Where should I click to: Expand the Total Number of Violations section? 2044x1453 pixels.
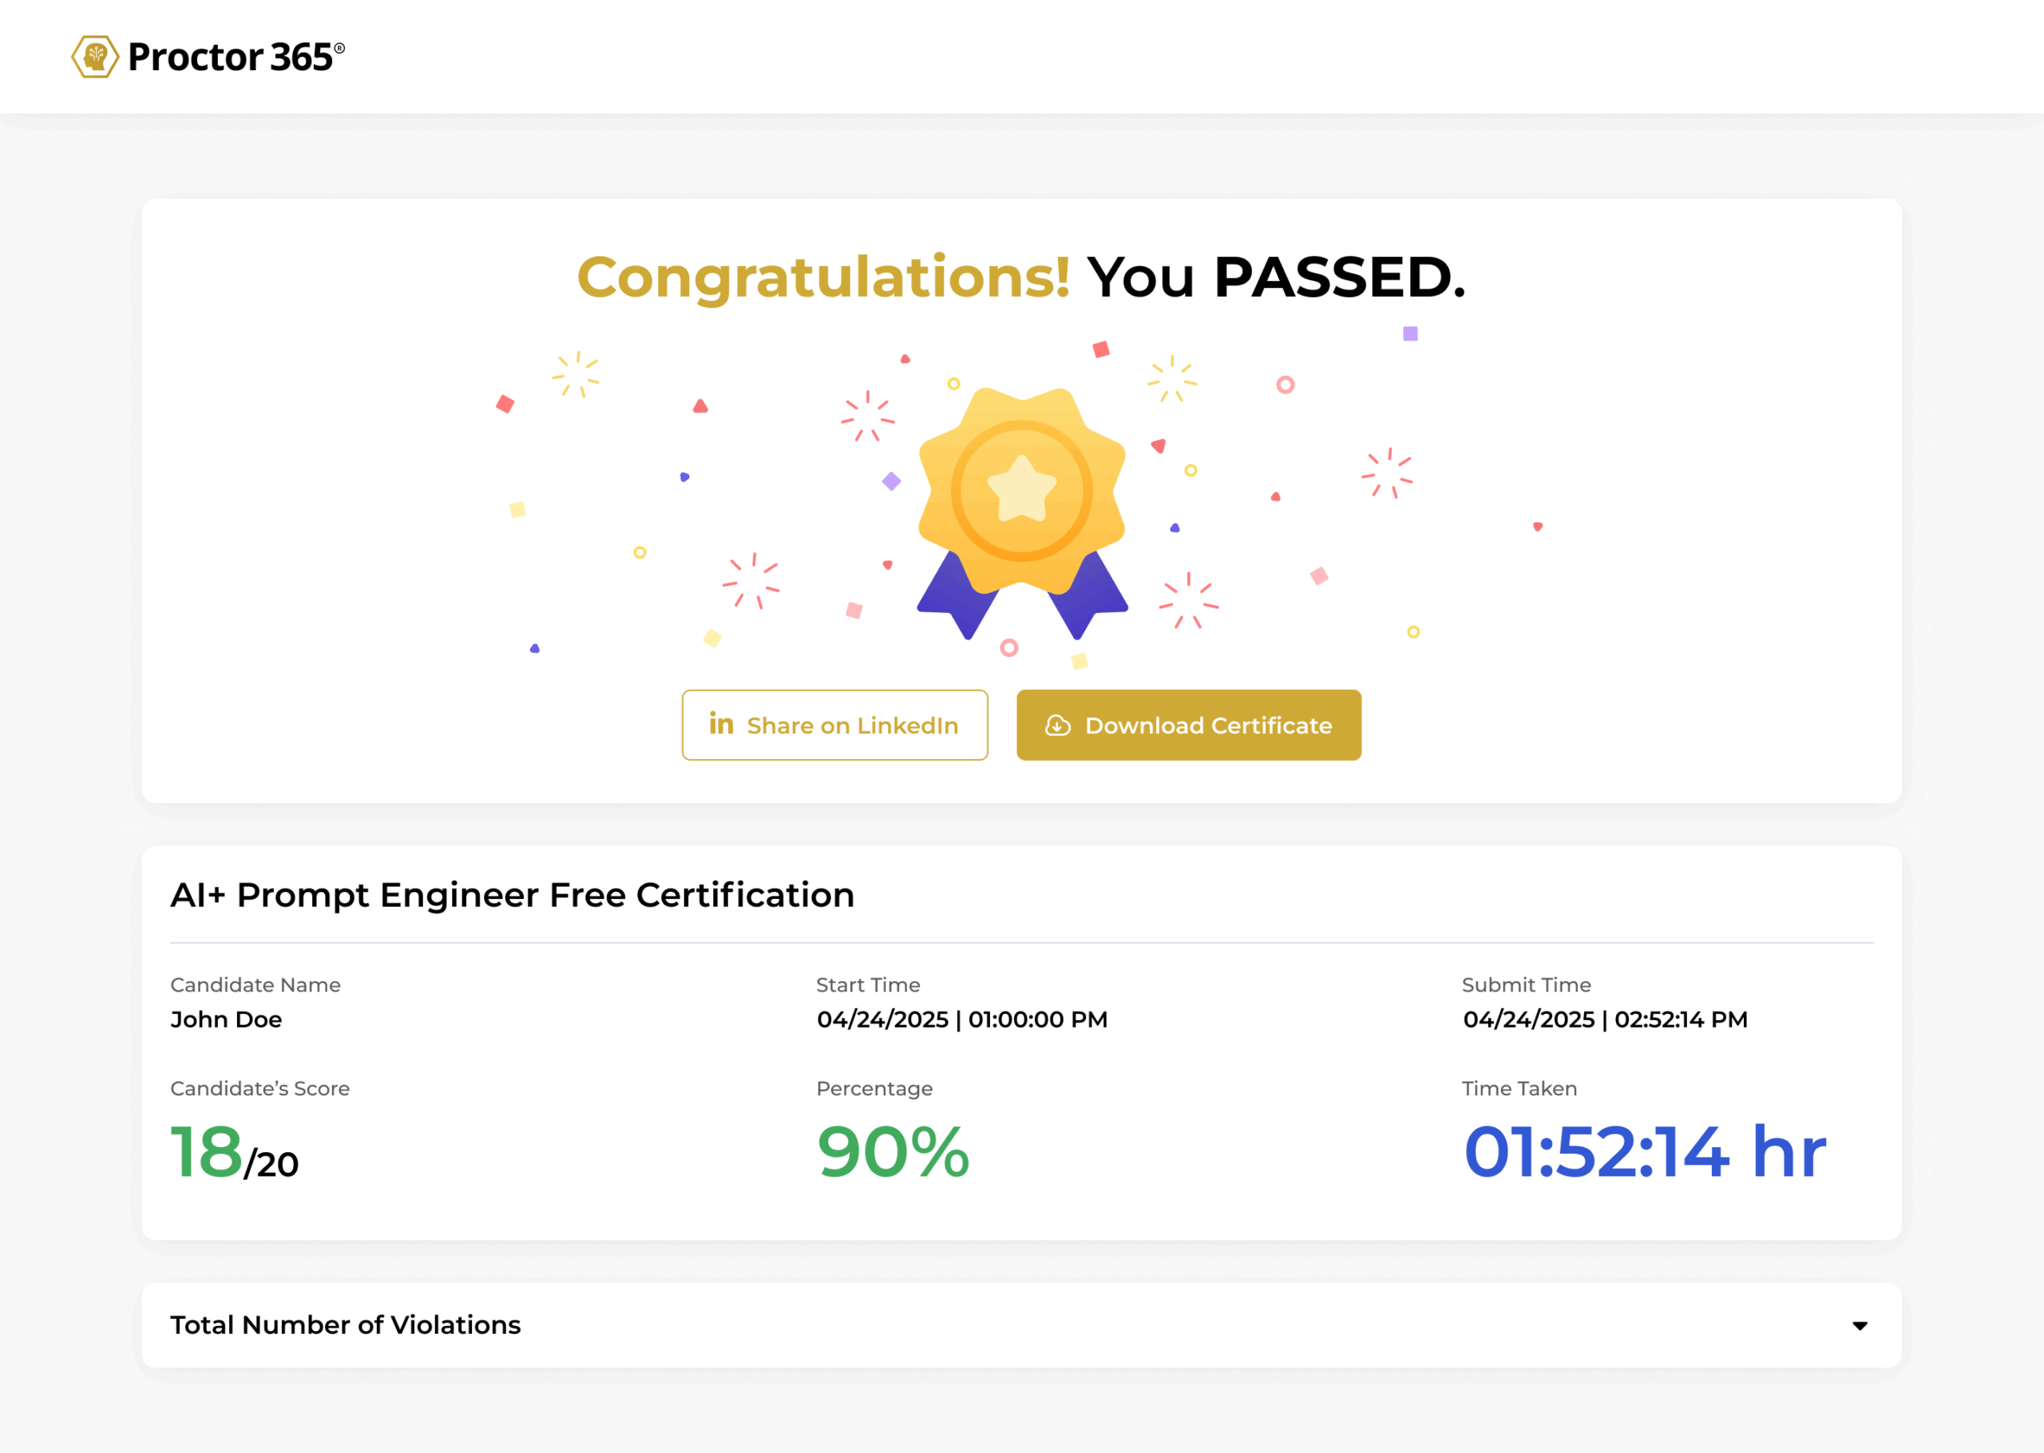(345, 1325)
